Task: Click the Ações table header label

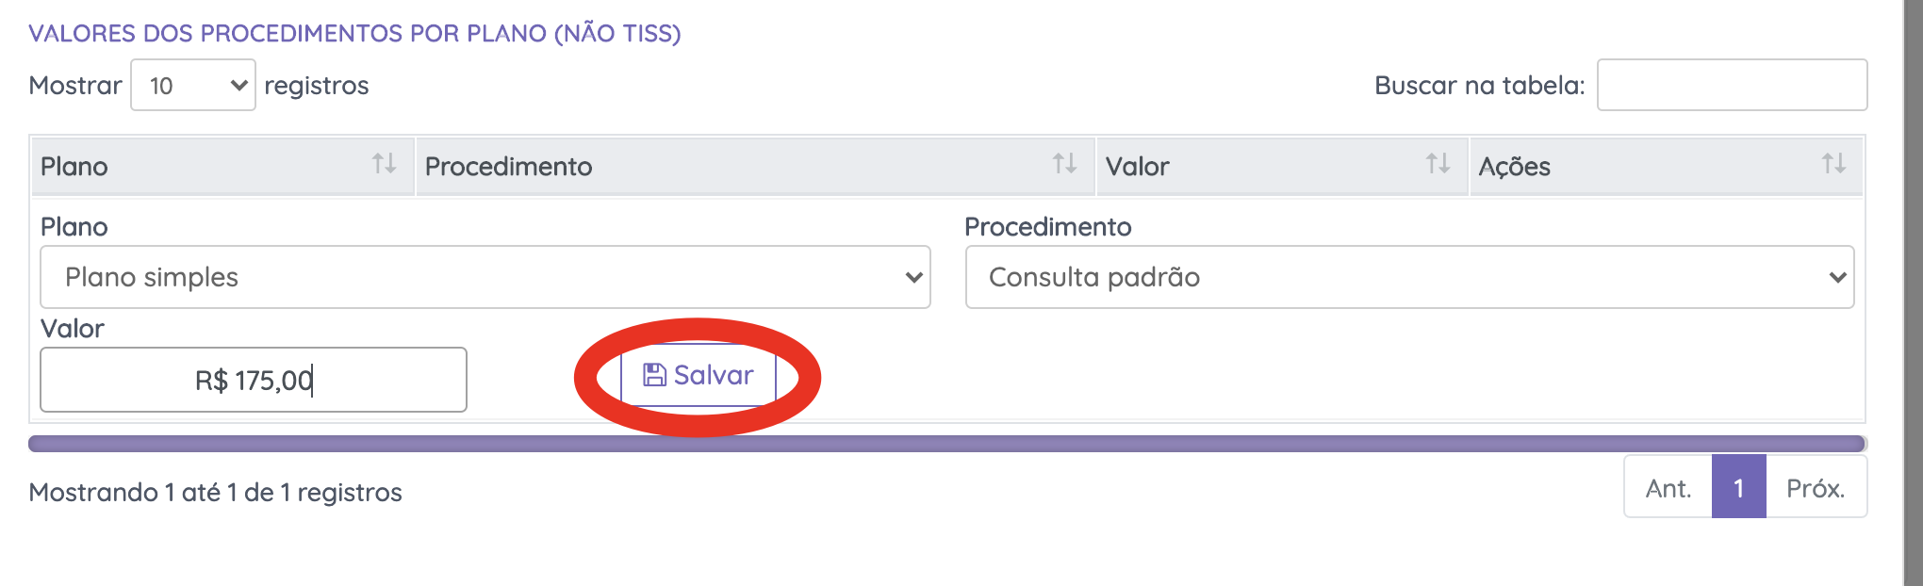Action: click(x=1514, y=167)
